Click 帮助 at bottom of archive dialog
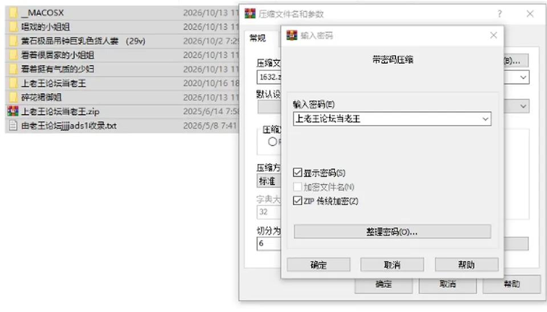The image size is (547, 312). [x=512, y=284]
